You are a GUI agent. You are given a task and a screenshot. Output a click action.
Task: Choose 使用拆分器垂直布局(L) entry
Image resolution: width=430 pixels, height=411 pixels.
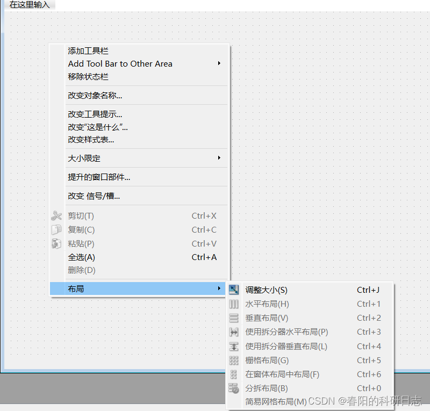(x=310, y=347)
